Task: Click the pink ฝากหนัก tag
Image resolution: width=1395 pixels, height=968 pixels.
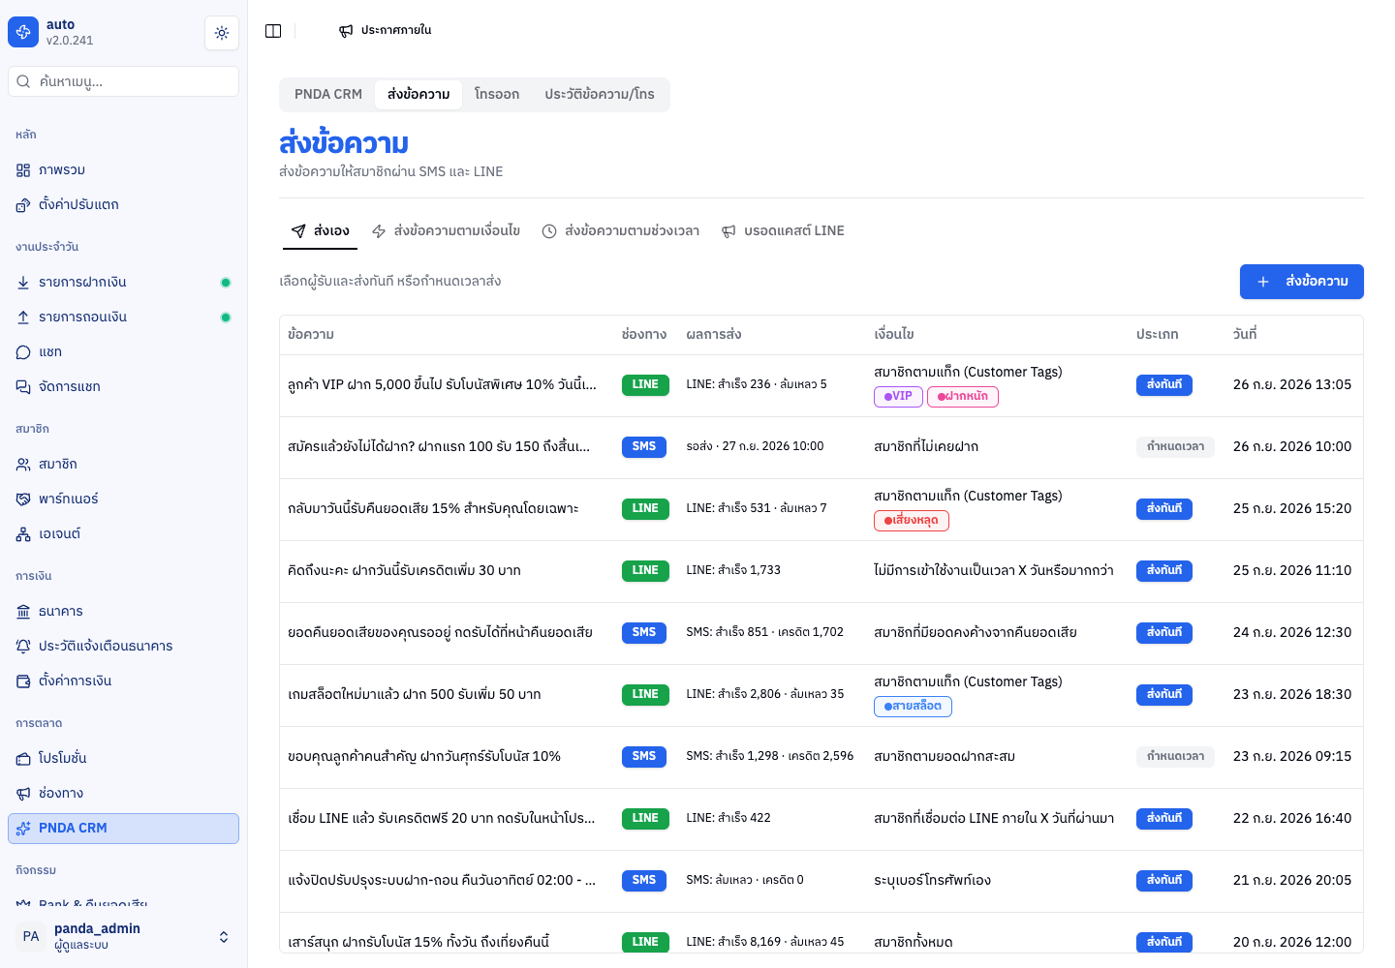Action: [x=963, y=397]
